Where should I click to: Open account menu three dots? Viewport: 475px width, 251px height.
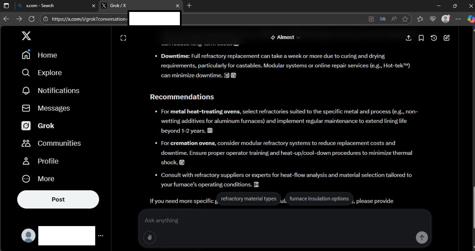[101, 236]
